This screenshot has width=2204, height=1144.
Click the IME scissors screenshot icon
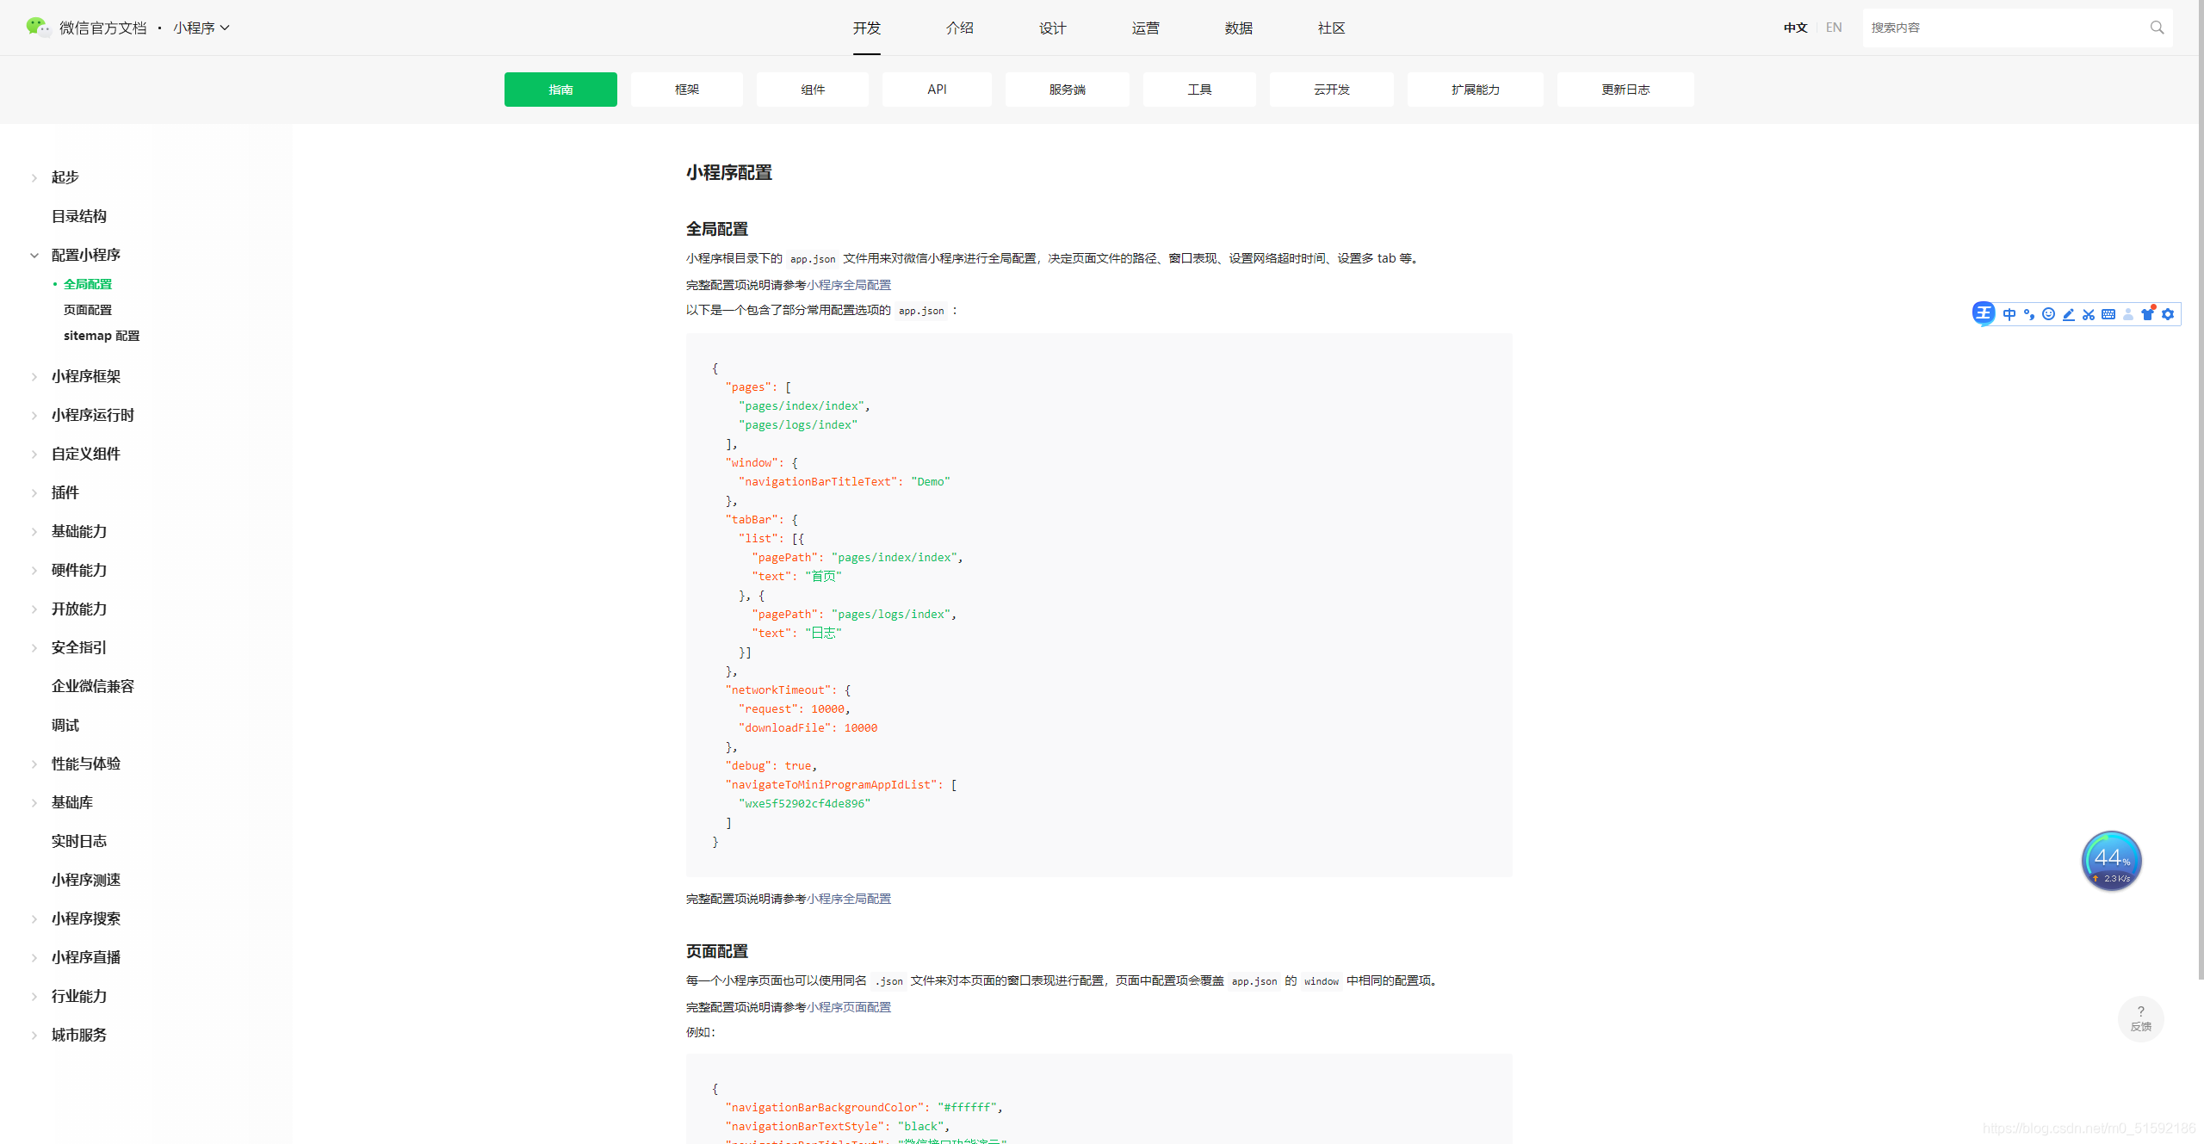point(2089,314)
